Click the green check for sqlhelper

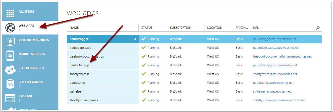pos(143,91)
